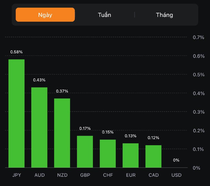Click the GBP currency label
The image size is (210, 186).
pos(85,175)
